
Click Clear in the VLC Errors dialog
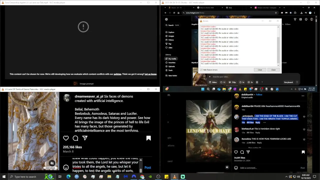coord(260,70)
